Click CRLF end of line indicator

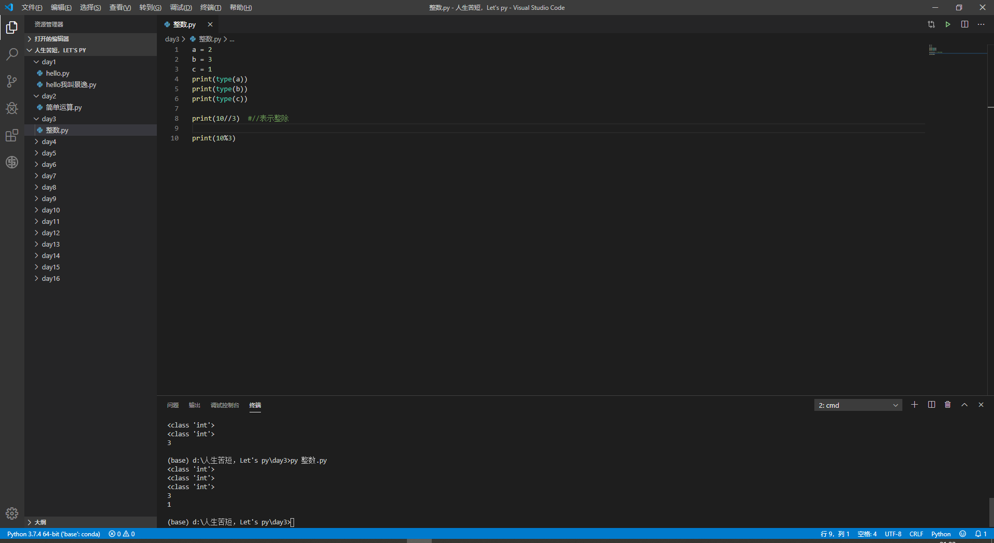(916, 534)
